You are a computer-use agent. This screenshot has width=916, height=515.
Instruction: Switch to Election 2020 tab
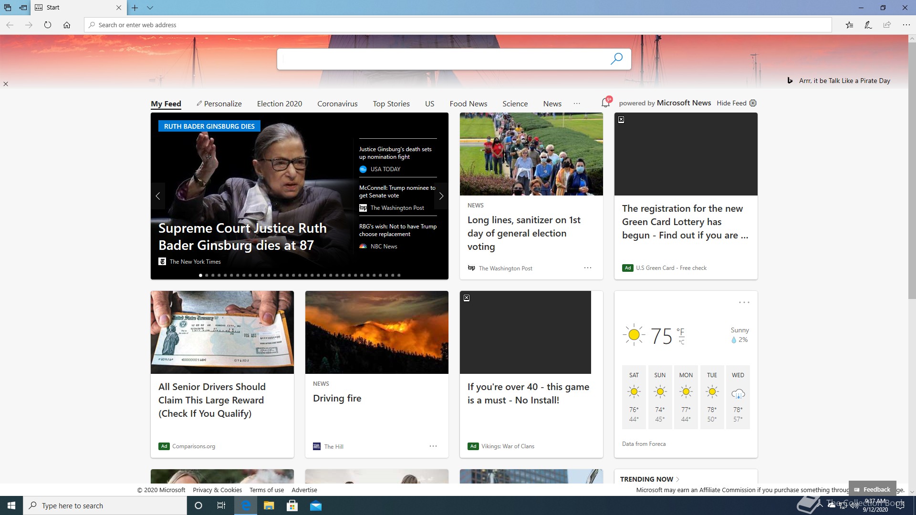[280, 103]
